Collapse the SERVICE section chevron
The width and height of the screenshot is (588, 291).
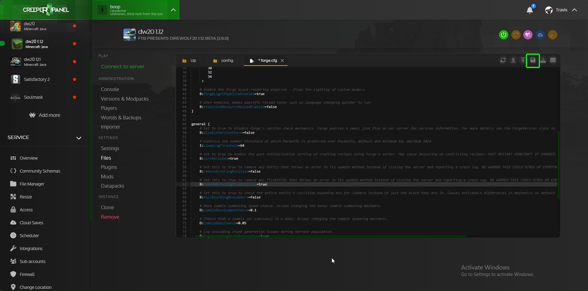click(x=79, y=138)
